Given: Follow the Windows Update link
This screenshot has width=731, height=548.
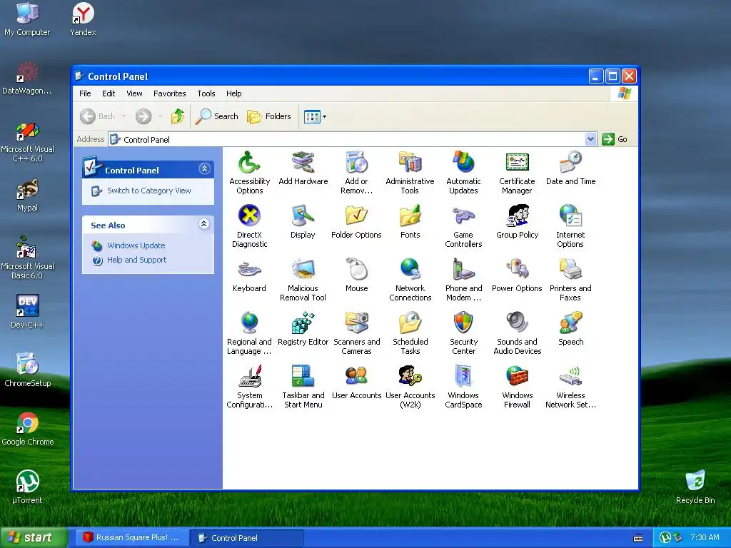Looking at the screenshot, I should pos(136,245).
